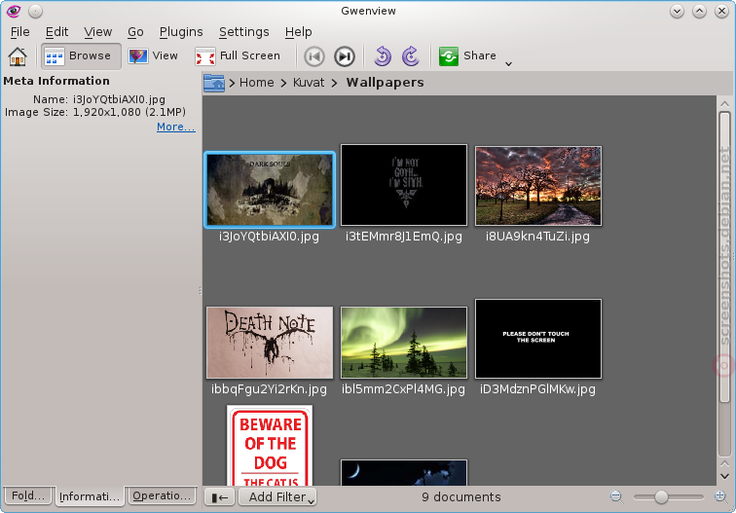
Task: Enter Full Screen mode
Action: 238,55
